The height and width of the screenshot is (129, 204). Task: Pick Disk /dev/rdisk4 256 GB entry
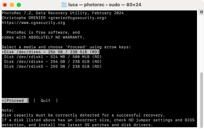point(53,62)
